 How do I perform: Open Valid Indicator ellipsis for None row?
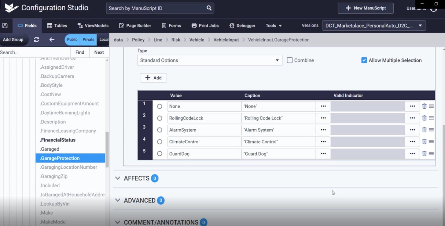412,106
